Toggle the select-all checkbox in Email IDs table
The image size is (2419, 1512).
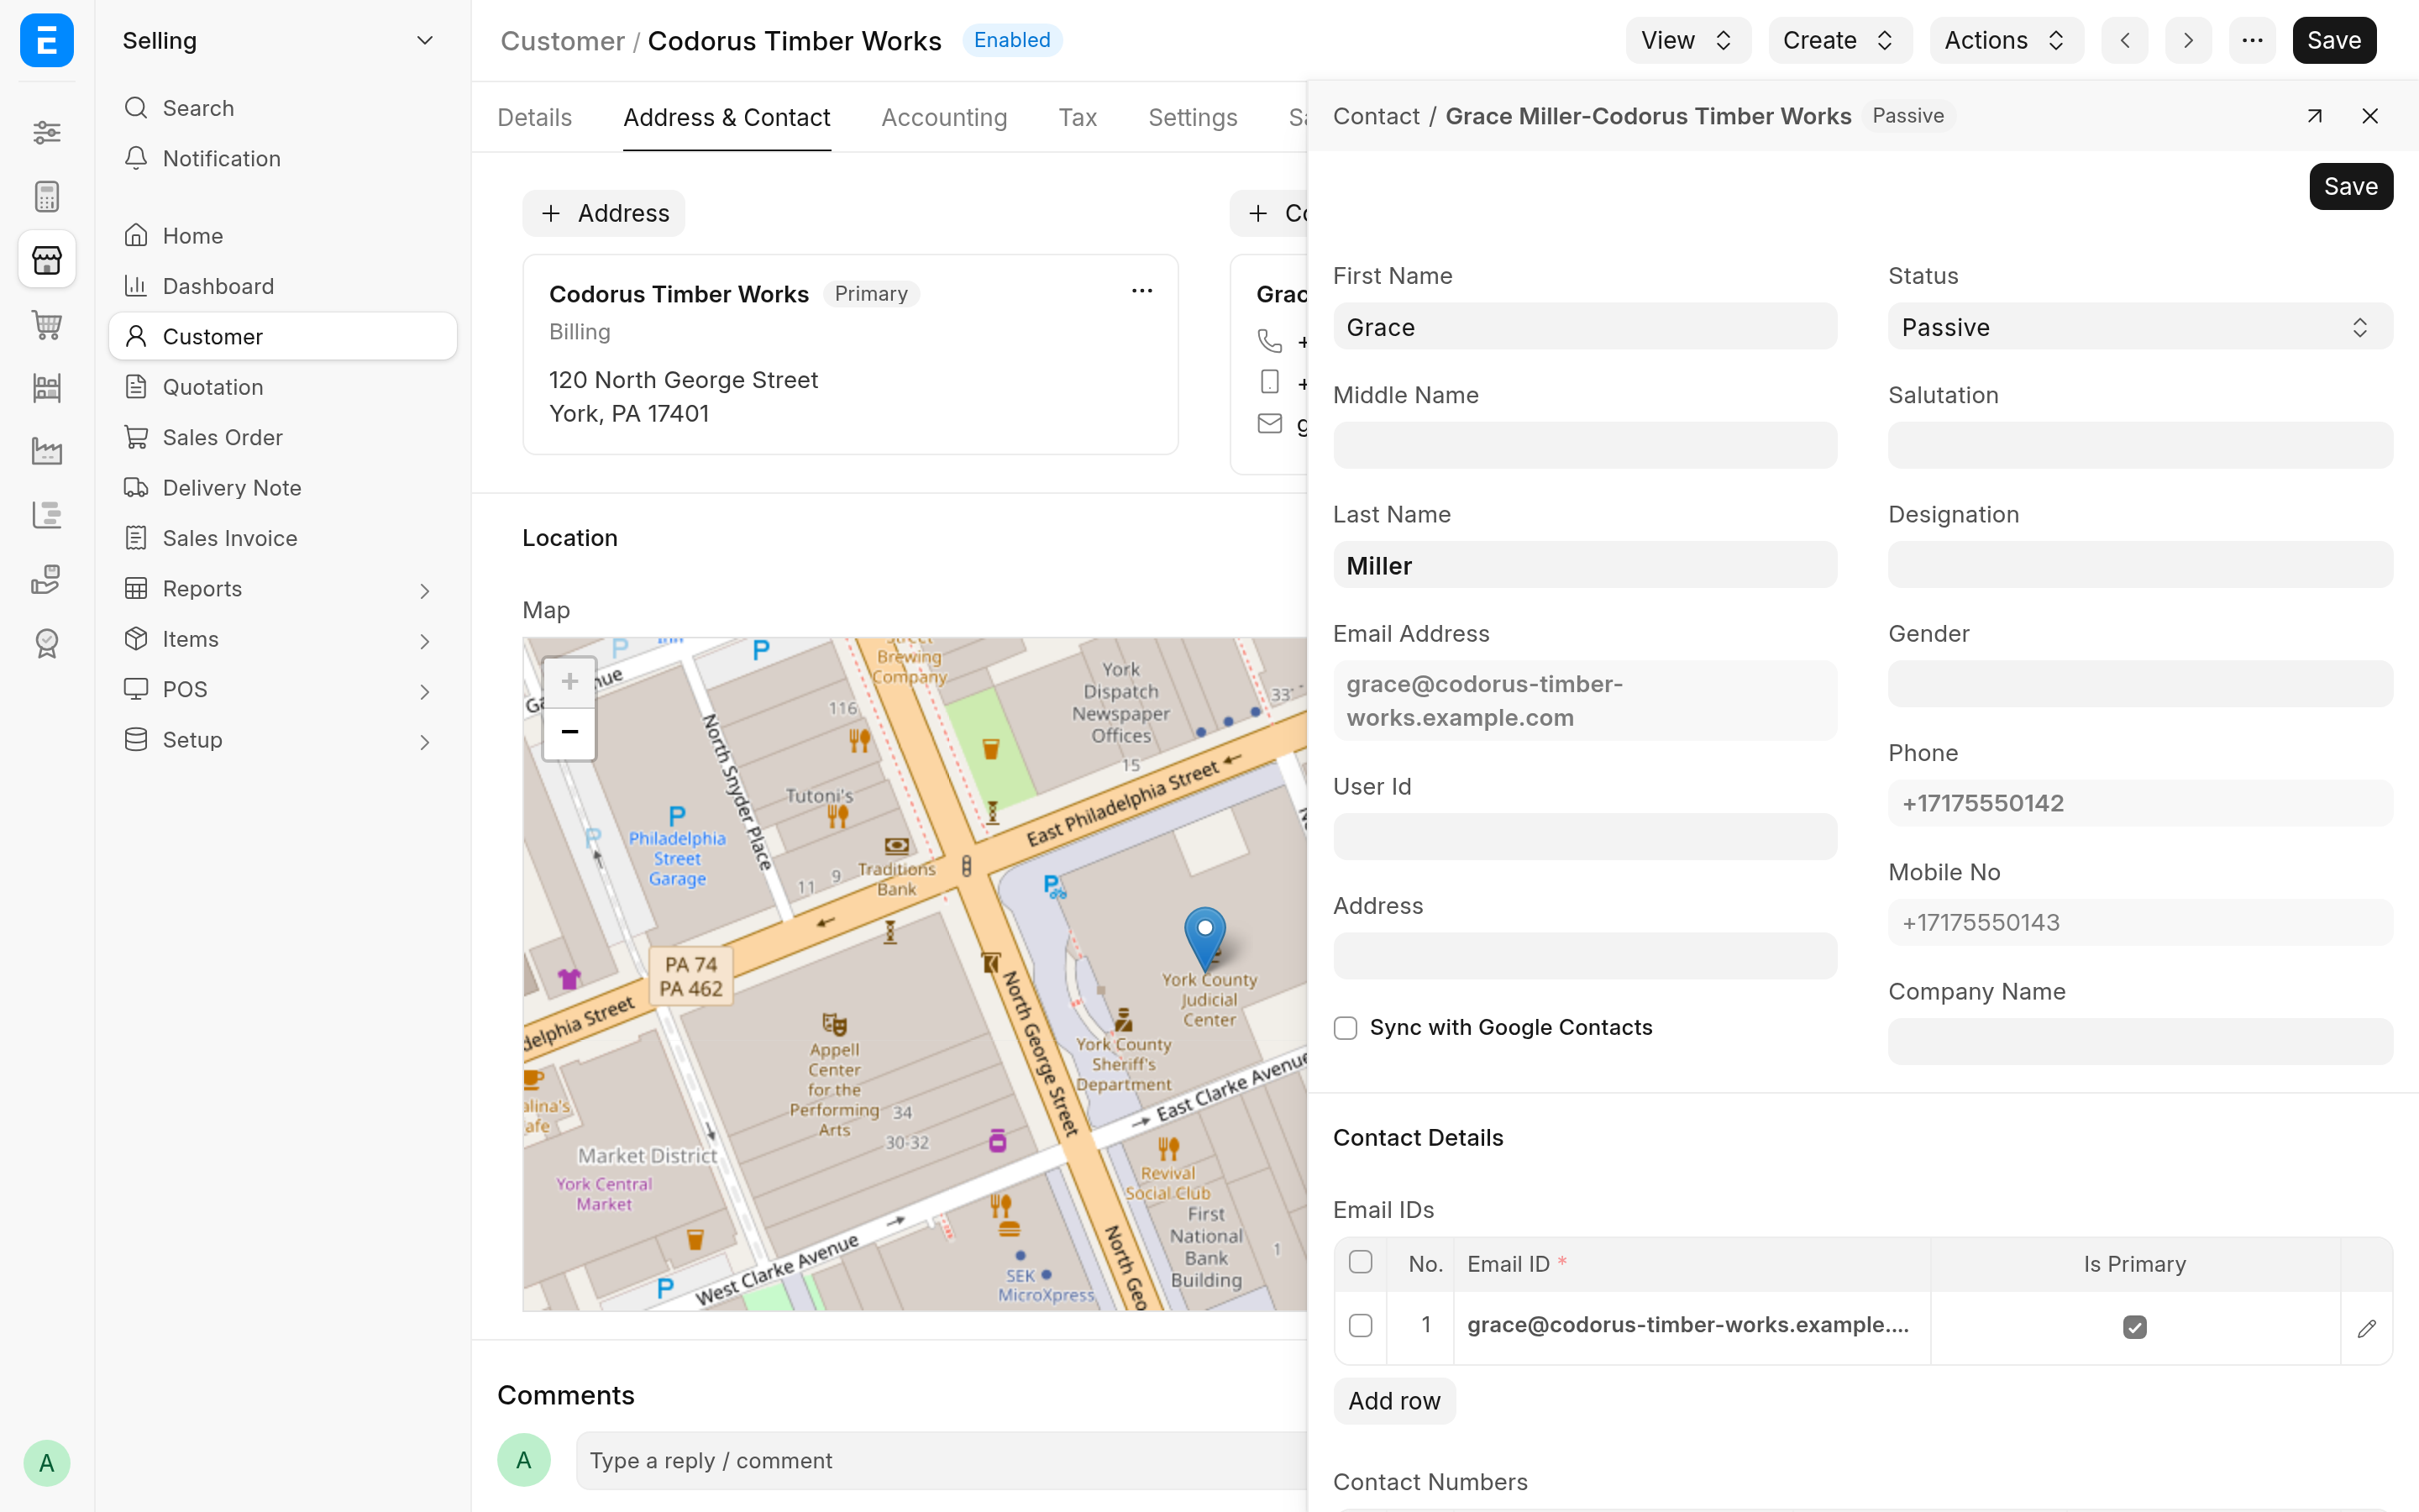pyautogui.click(x=1361, y=1262)
